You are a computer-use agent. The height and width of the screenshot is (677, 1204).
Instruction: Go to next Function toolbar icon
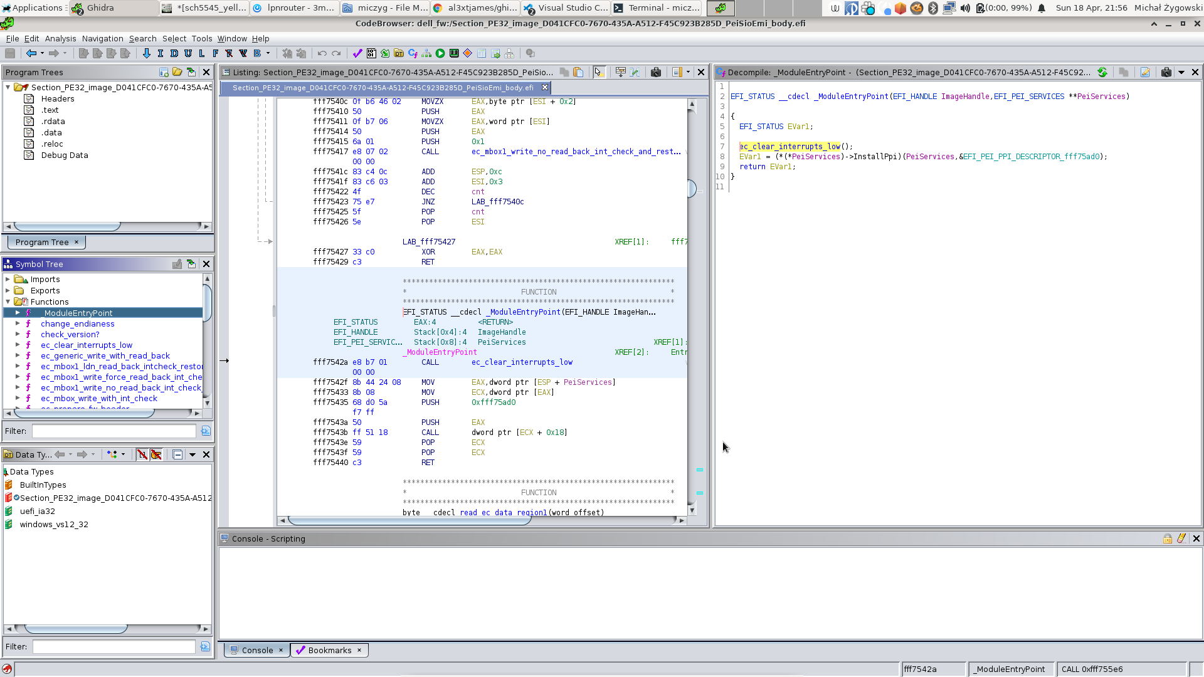[216, 53]
